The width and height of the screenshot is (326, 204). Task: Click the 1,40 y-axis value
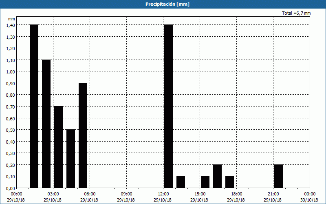(11, 25)
